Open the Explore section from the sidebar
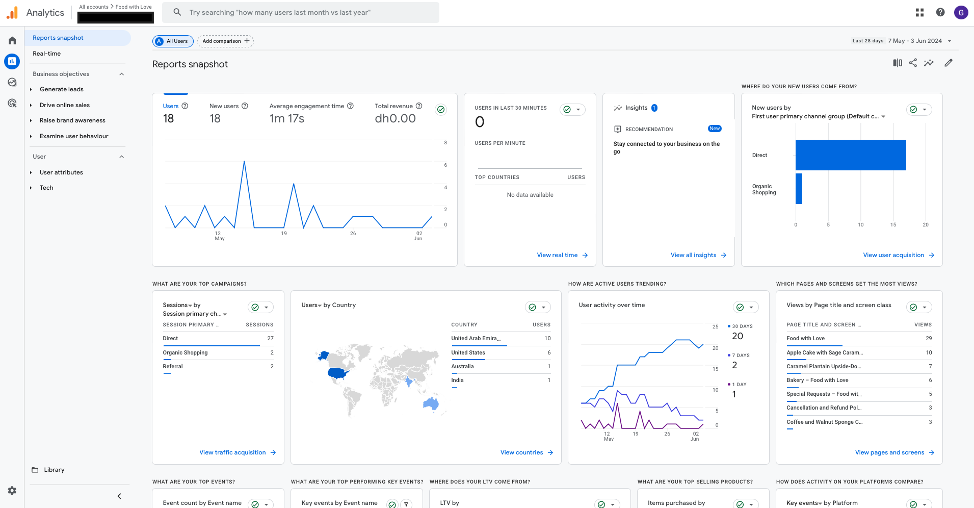Image resolution: width=974 pixels, height=508 pixels. coord(12,82)
